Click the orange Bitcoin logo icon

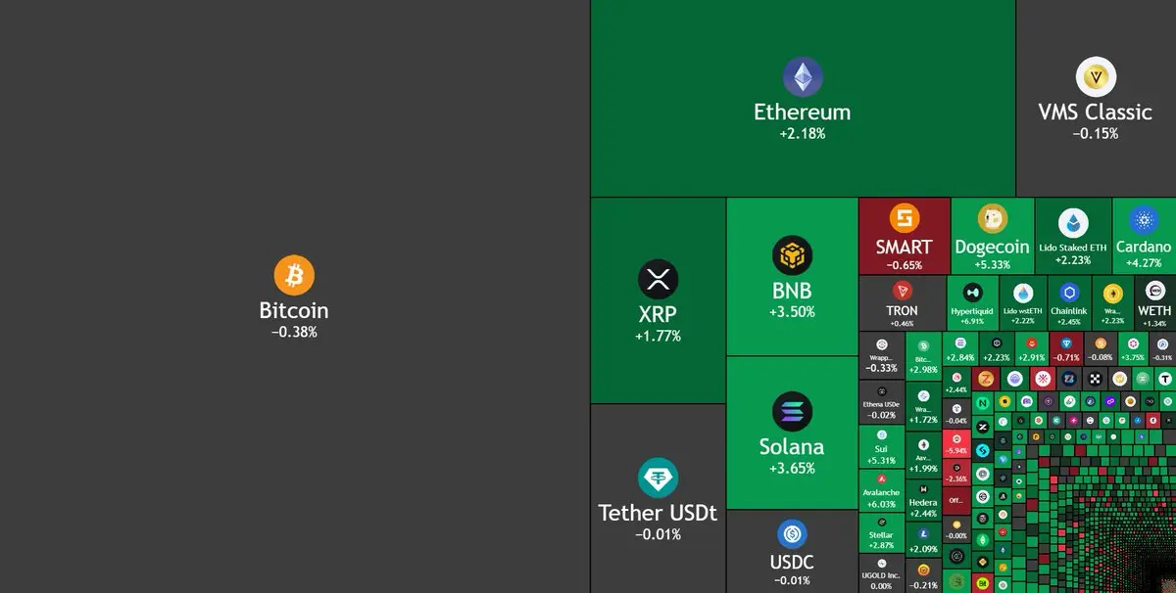(293, 275)
